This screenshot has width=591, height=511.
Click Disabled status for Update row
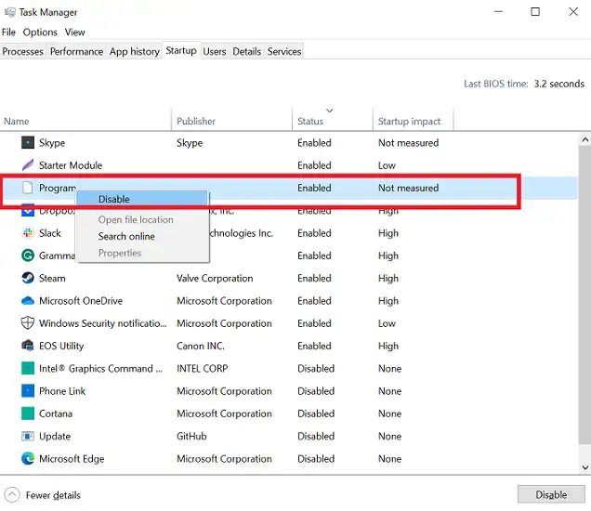(316, 436)
